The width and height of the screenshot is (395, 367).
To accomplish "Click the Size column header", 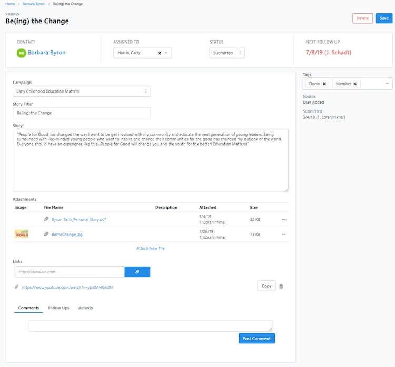I will 254,208.
